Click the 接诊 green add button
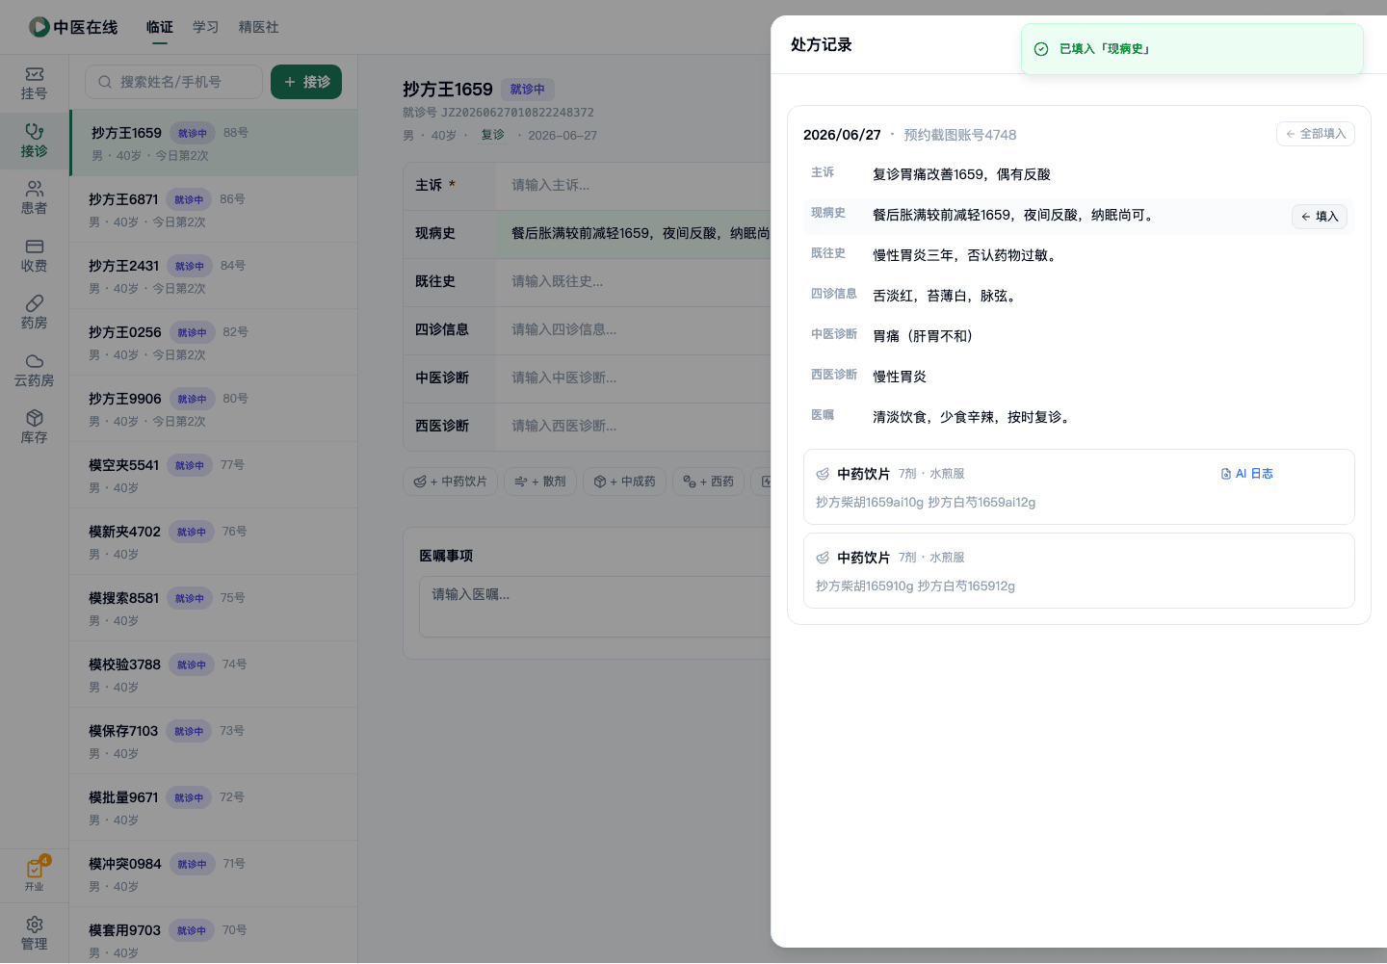Image resolution: width=1387 pixels, height=964 pixels. (x=306, y=82)
